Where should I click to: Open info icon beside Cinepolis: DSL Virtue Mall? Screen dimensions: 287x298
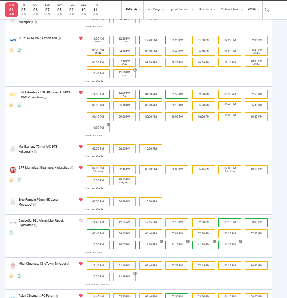tap(36, 225)
